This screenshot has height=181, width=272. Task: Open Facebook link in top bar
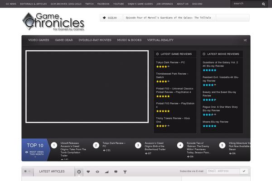[103, 4]
